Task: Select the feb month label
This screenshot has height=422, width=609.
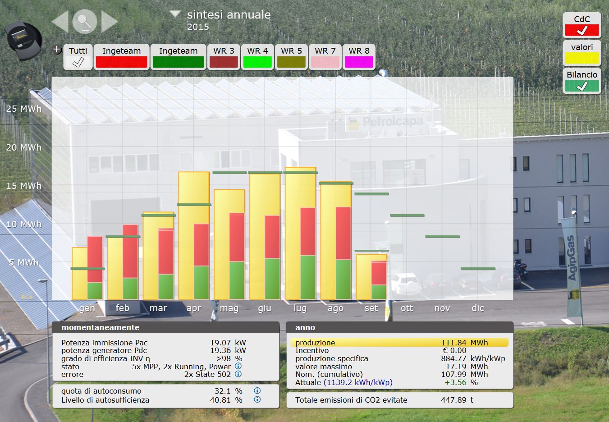Action: [x=123, y=308]
